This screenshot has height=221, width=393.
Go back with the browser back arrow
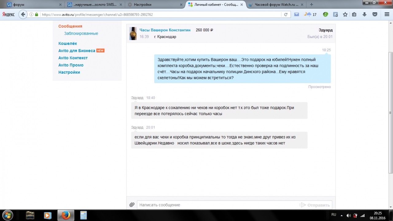click(23, 14)
